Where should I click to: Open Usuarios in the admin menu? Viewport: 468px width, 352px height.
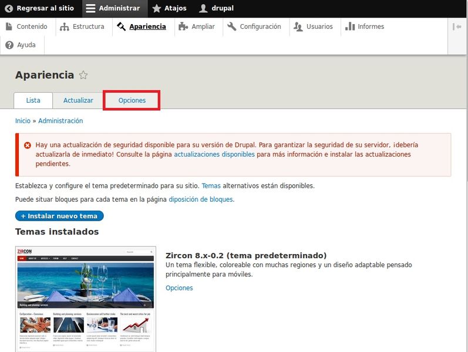click(x=313, y=26)
